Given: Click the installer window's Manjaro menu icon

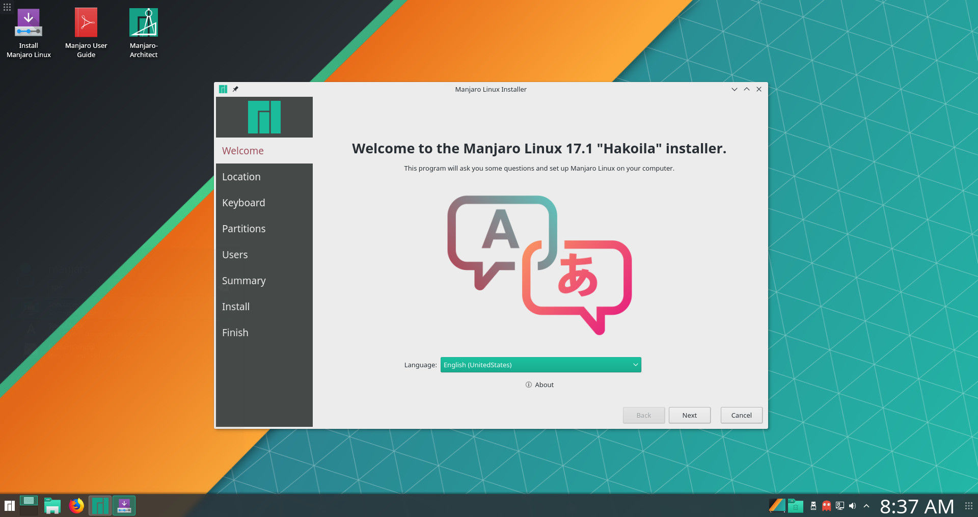Looking at the screenshot, I should pos(223,89).
